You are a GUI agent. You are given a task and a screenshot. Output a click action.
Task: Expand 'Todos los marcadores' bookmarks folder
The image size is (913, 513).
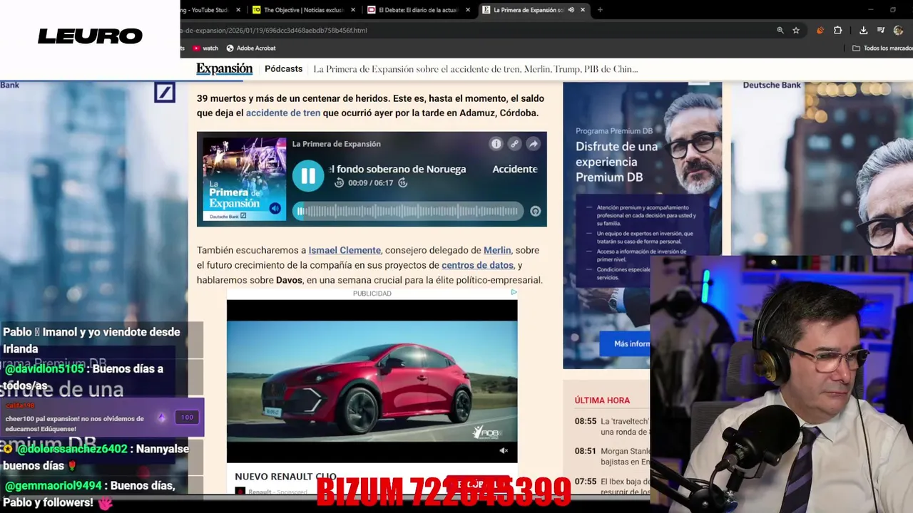(882, 48)
